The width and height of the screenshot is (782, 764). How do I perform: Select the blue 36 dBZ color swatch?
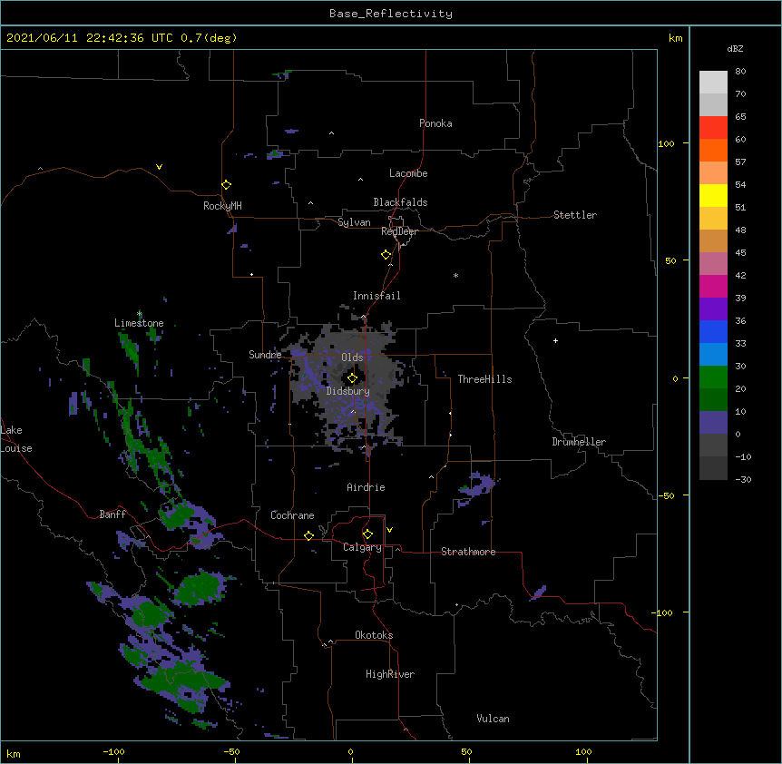(713, 331)
